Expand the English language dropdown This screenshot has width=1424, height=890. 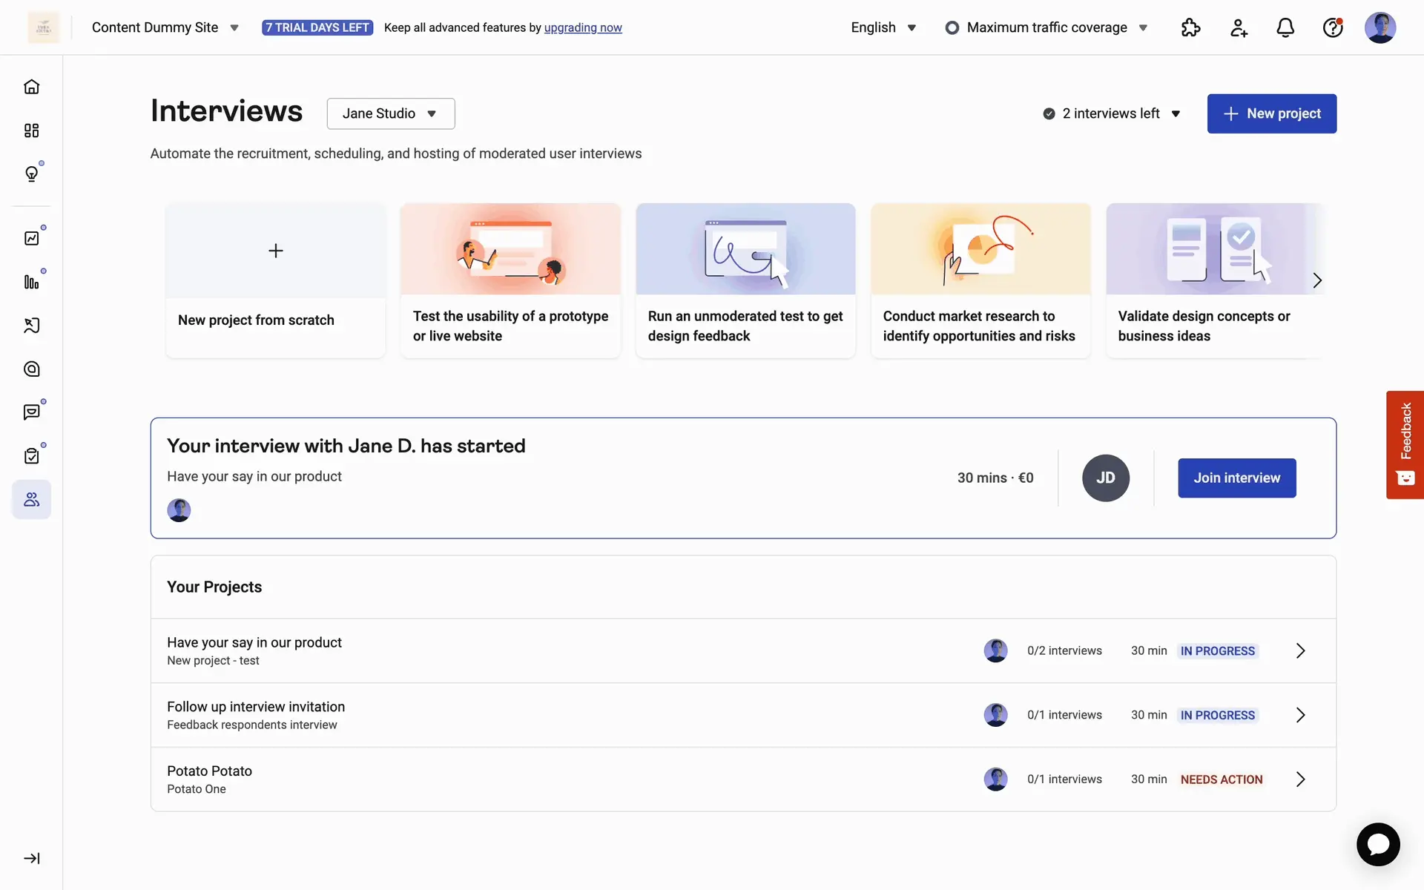883,27
